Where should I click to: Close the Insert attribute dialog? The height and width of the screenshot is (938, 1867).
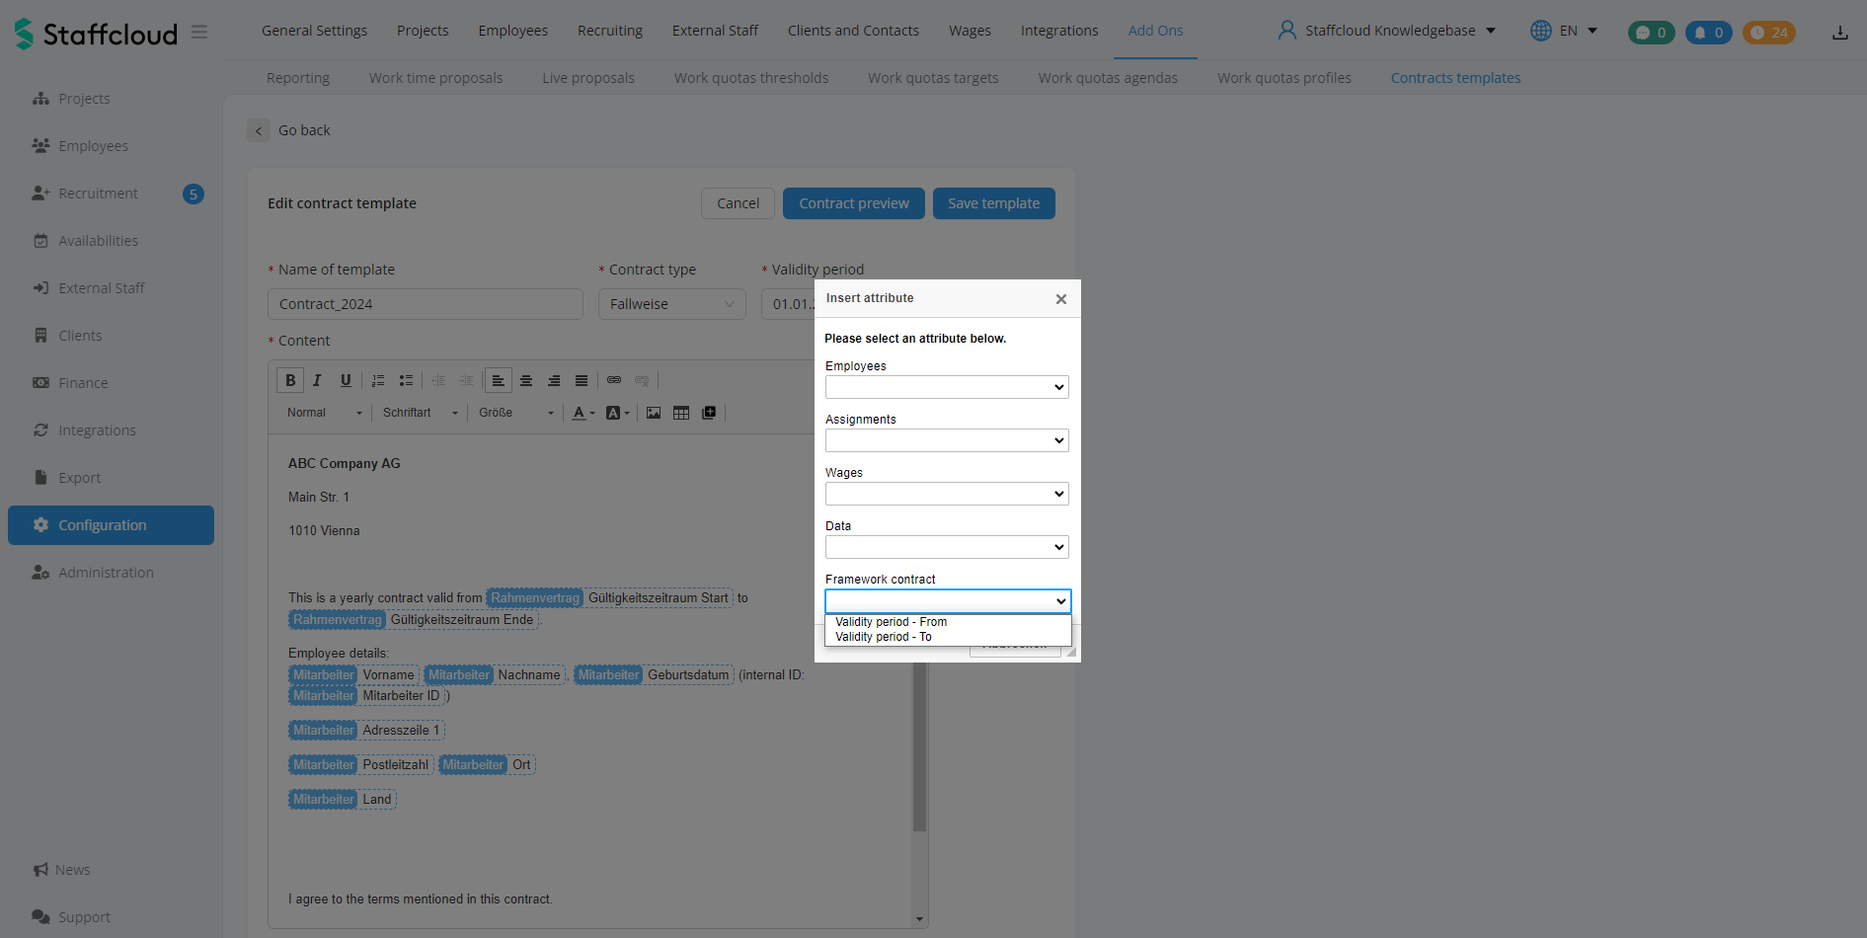coord(1061,299)
